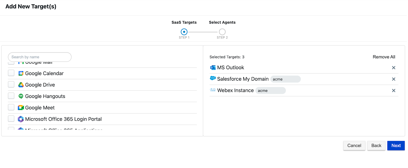Image resolution: width=408 pixels, height=168 pixels.
Task: Click the Salesforce My Domain name
Action: pyautogui.click(x=243, y=79)
